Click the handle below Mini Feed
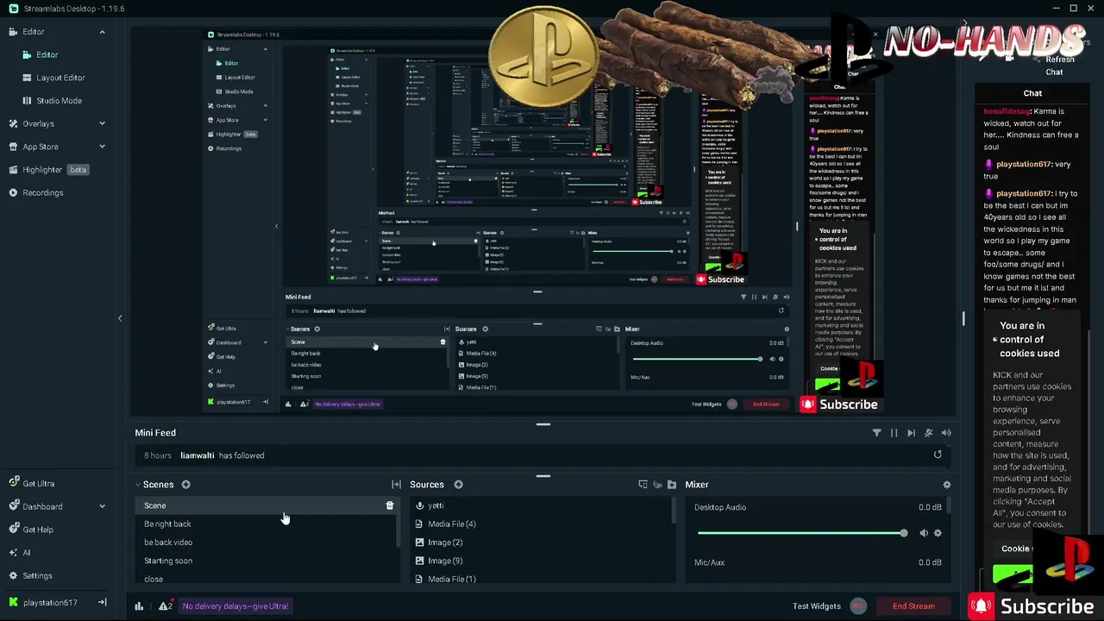This screenshot has width=1104, height=621. (x=543, y=476)
